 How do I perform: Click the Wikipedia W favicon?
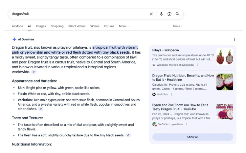[x=154, y=65]
